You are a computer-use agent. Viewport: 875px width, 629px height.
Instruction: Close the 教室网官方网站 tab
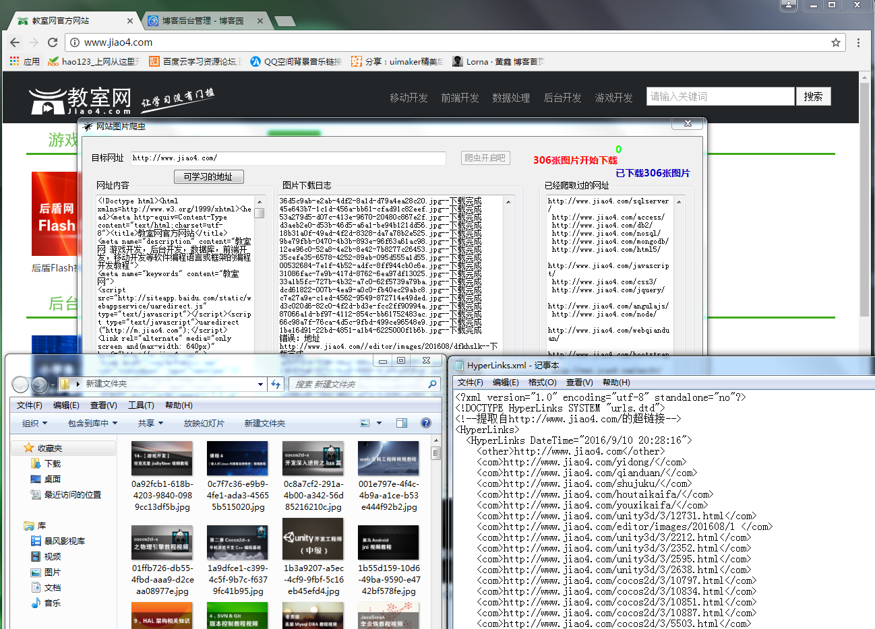(131, 21)
